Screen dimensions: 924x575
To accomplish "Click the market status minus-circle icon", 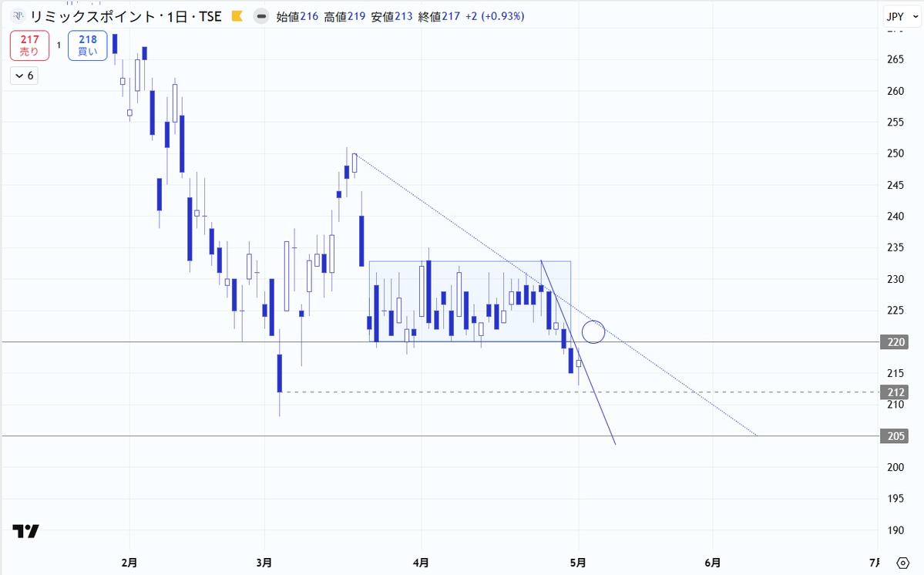I will 261,16.
